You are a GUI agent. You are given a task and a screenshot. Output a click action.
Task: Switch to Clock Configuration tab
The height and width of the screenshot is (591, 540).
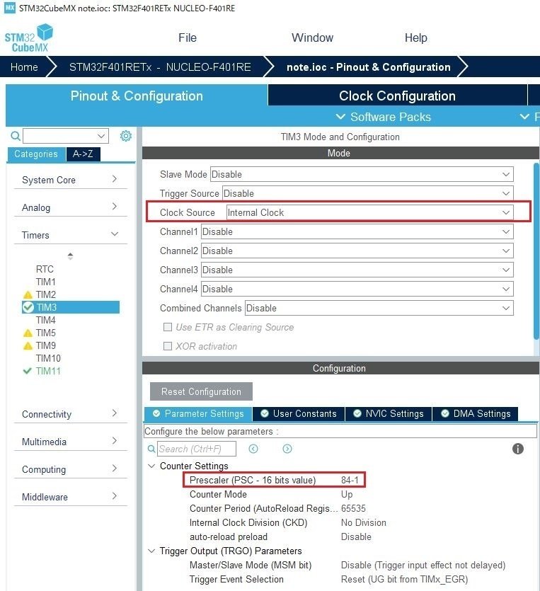point(397,96)
